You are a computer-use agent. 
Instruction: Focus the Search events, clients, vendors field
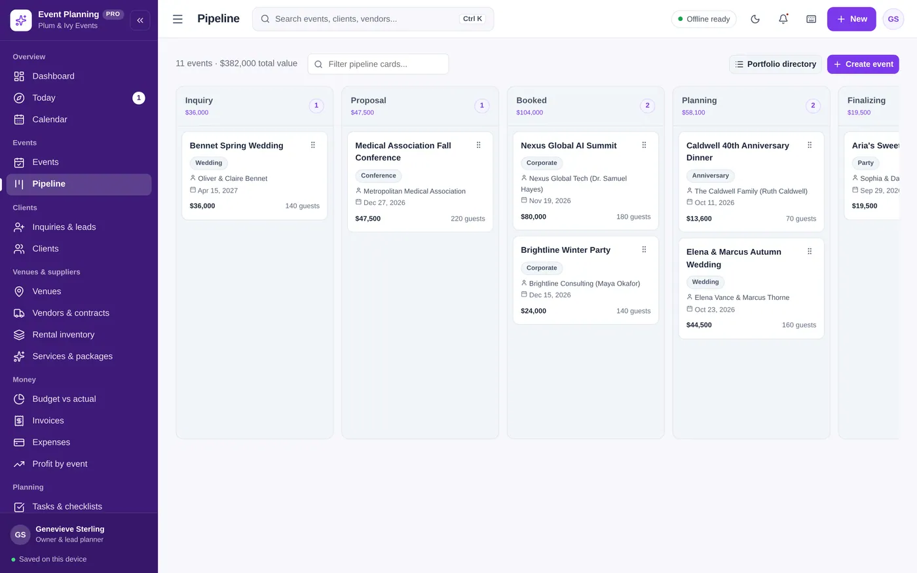pos(373,19)
